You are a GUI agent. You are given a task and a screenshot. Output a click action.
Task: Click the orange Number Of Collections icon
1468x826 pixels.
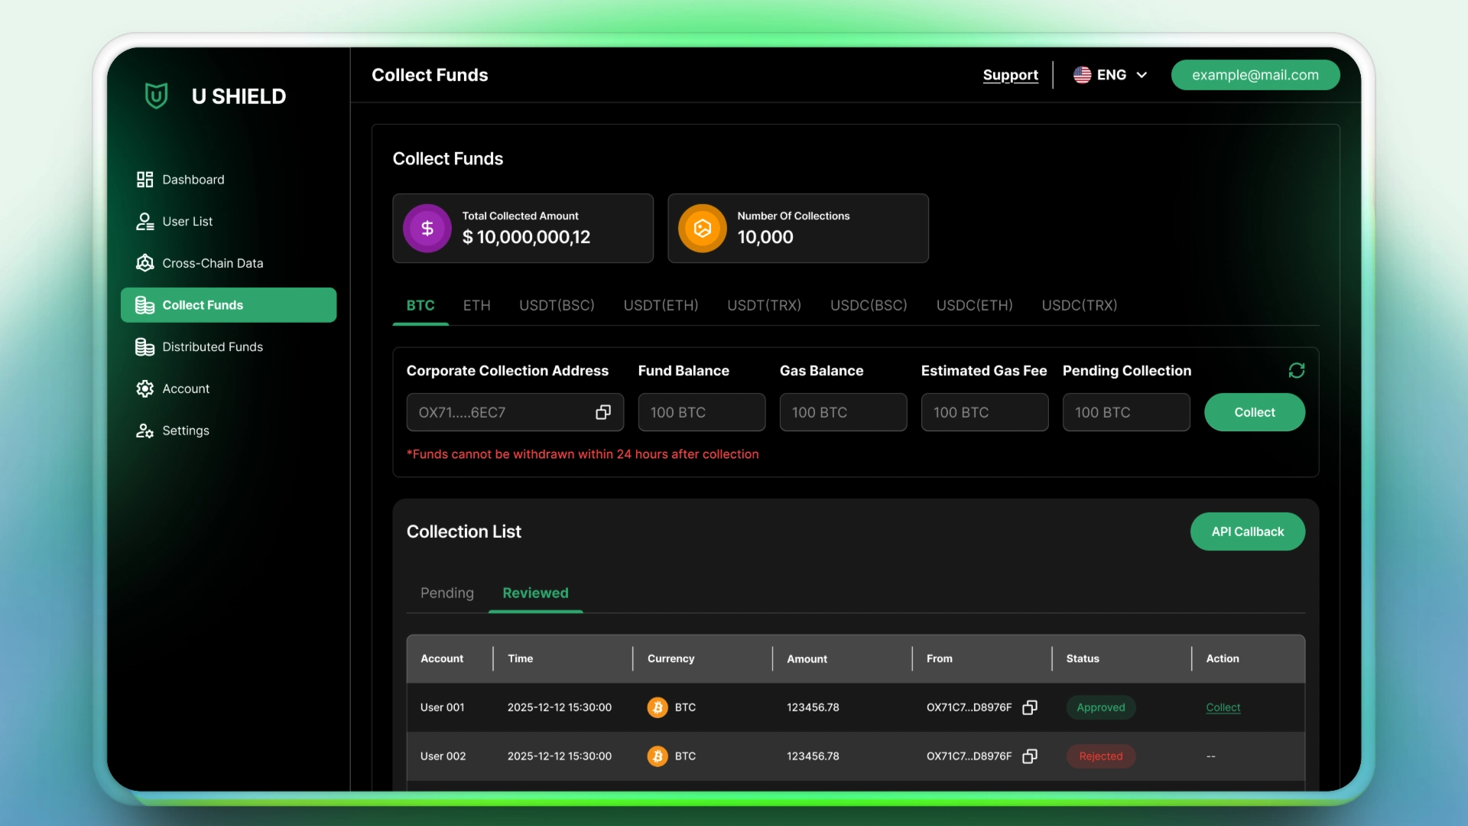pos(702,228)
